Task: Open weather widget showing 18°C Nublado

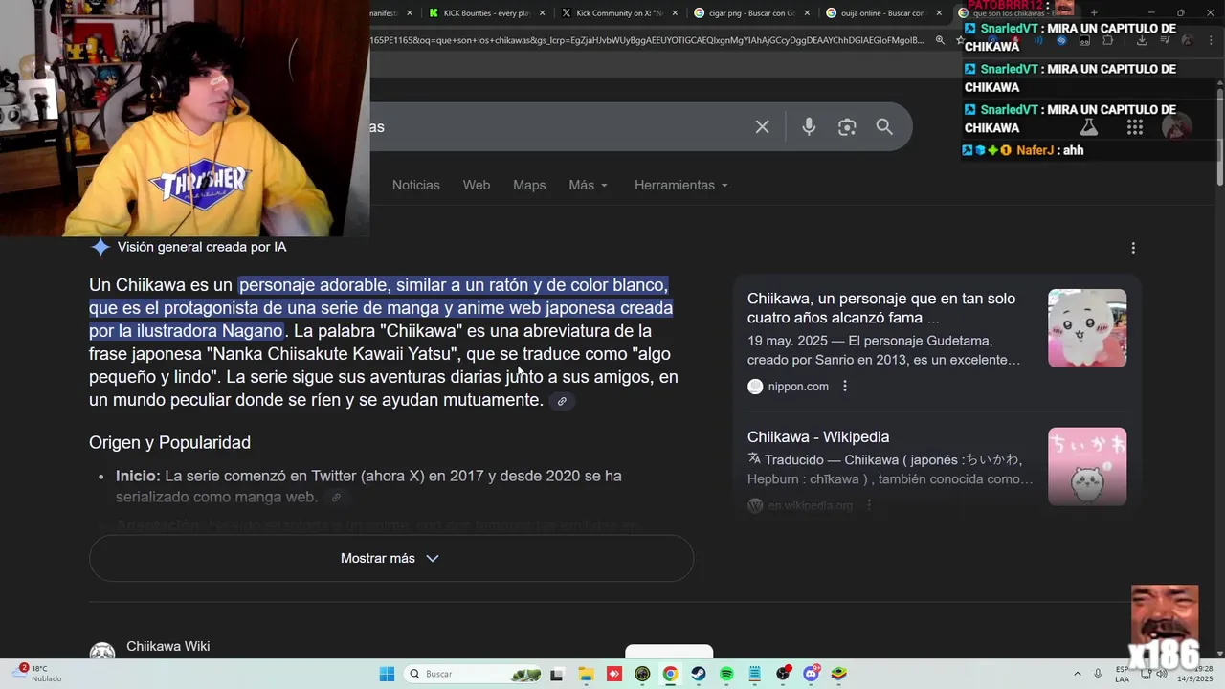Action: [36, 674]
